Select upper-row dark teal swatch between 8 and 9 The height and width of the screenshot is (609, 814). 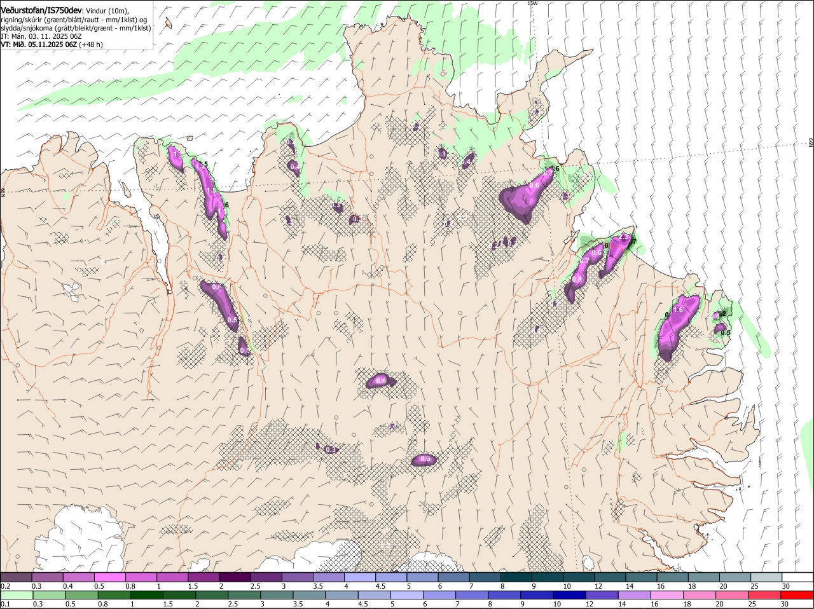point(516,577)
